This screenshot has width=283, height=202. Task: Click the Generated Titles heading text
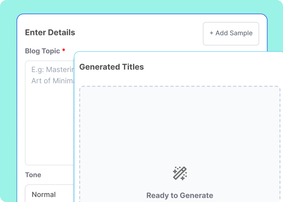(x=111, y=67)
